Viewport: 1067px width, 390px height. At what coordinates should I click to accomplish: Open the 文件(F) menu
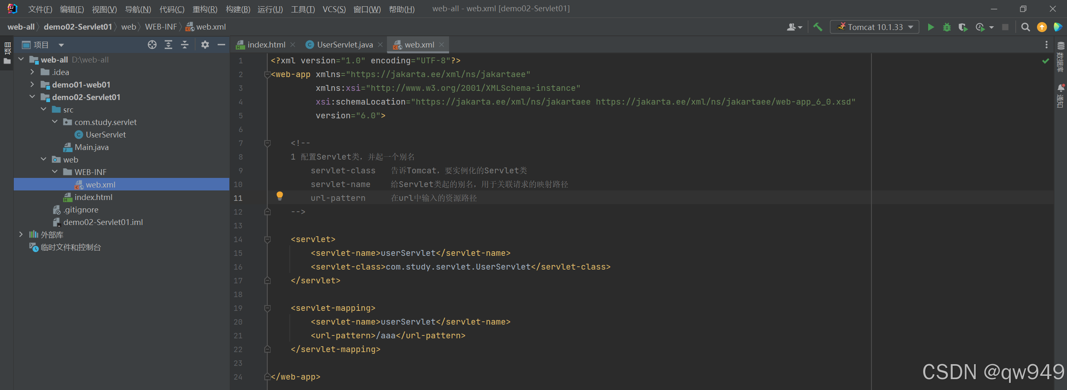(40, 9)
